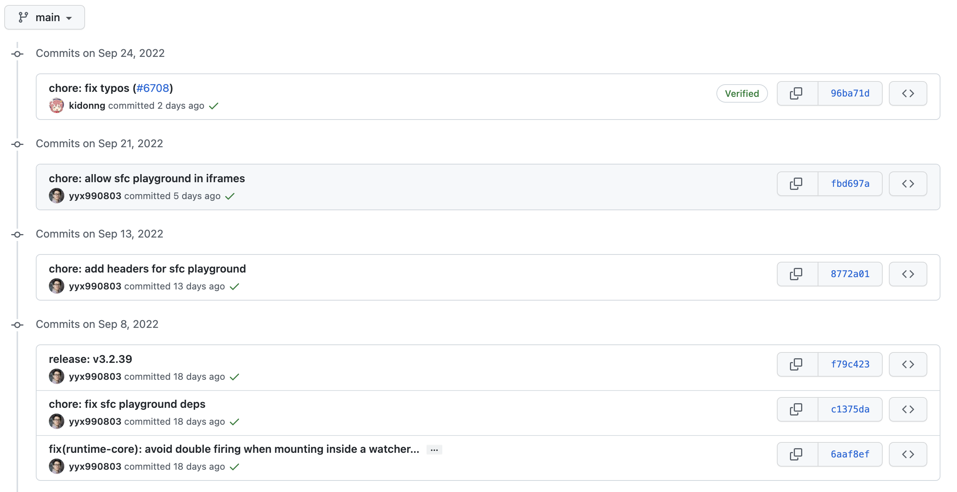Browse repository at commit 96ba71d
Screen dimensions: 957x492
(x=908, y=93)
